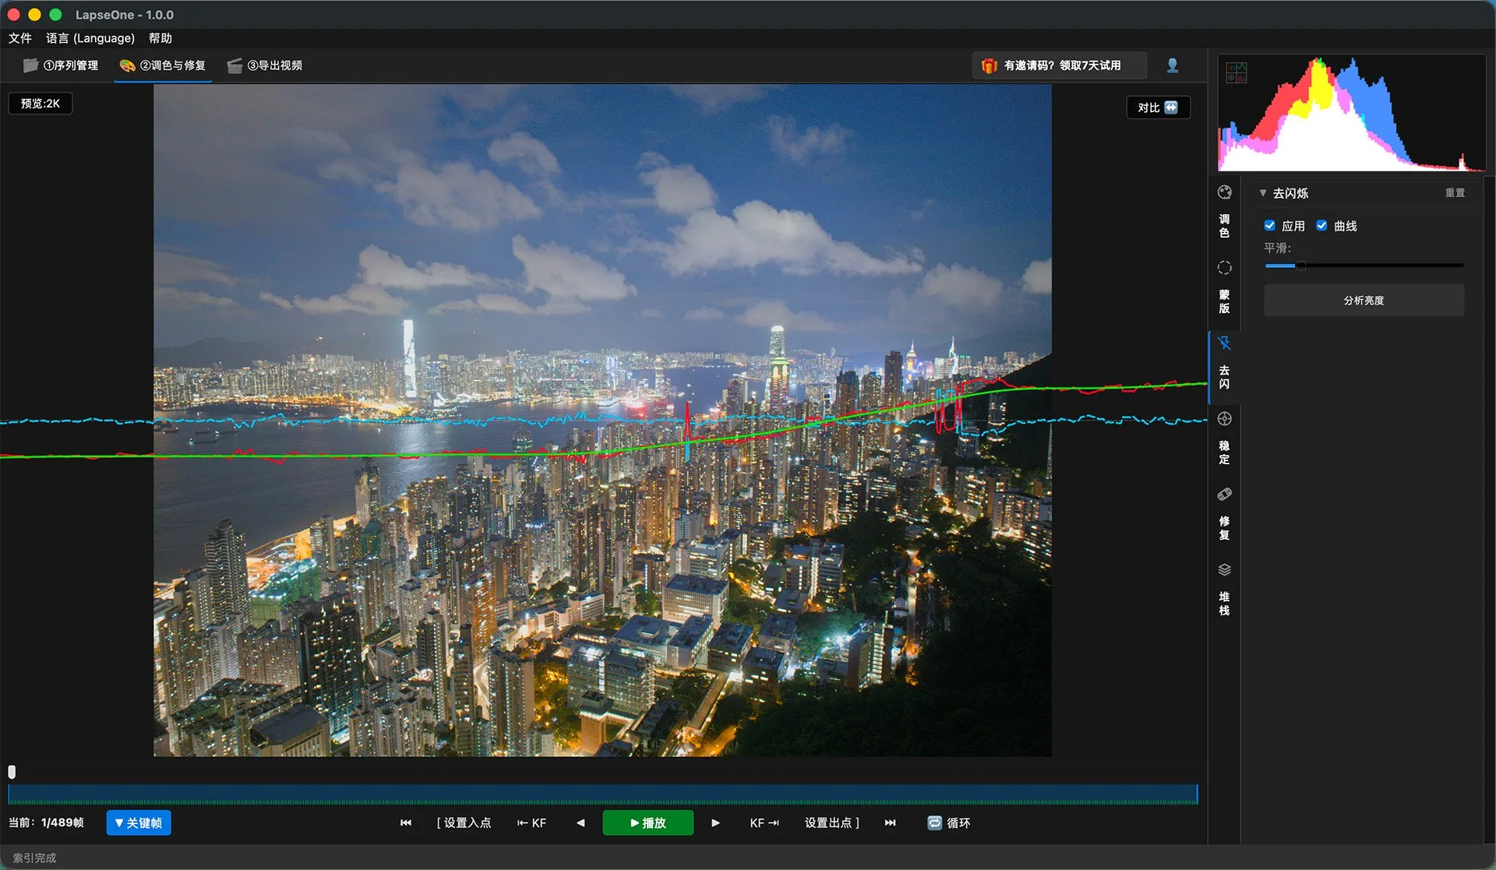Open the 帮助 help menu
1496x870 pixels.
pos(161,38)
